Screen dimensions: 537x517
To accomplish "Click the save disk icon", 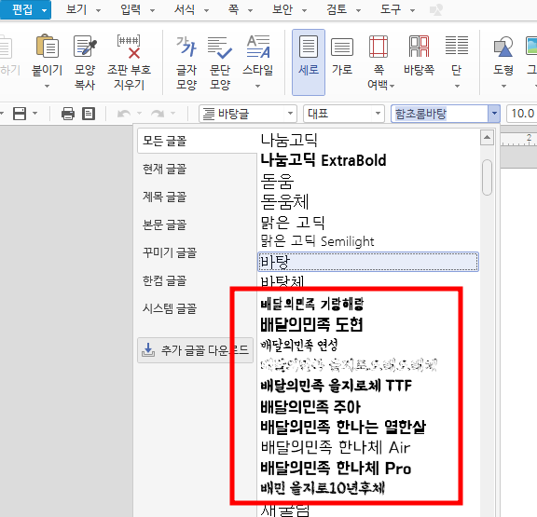I will click(x=20, y=114).
